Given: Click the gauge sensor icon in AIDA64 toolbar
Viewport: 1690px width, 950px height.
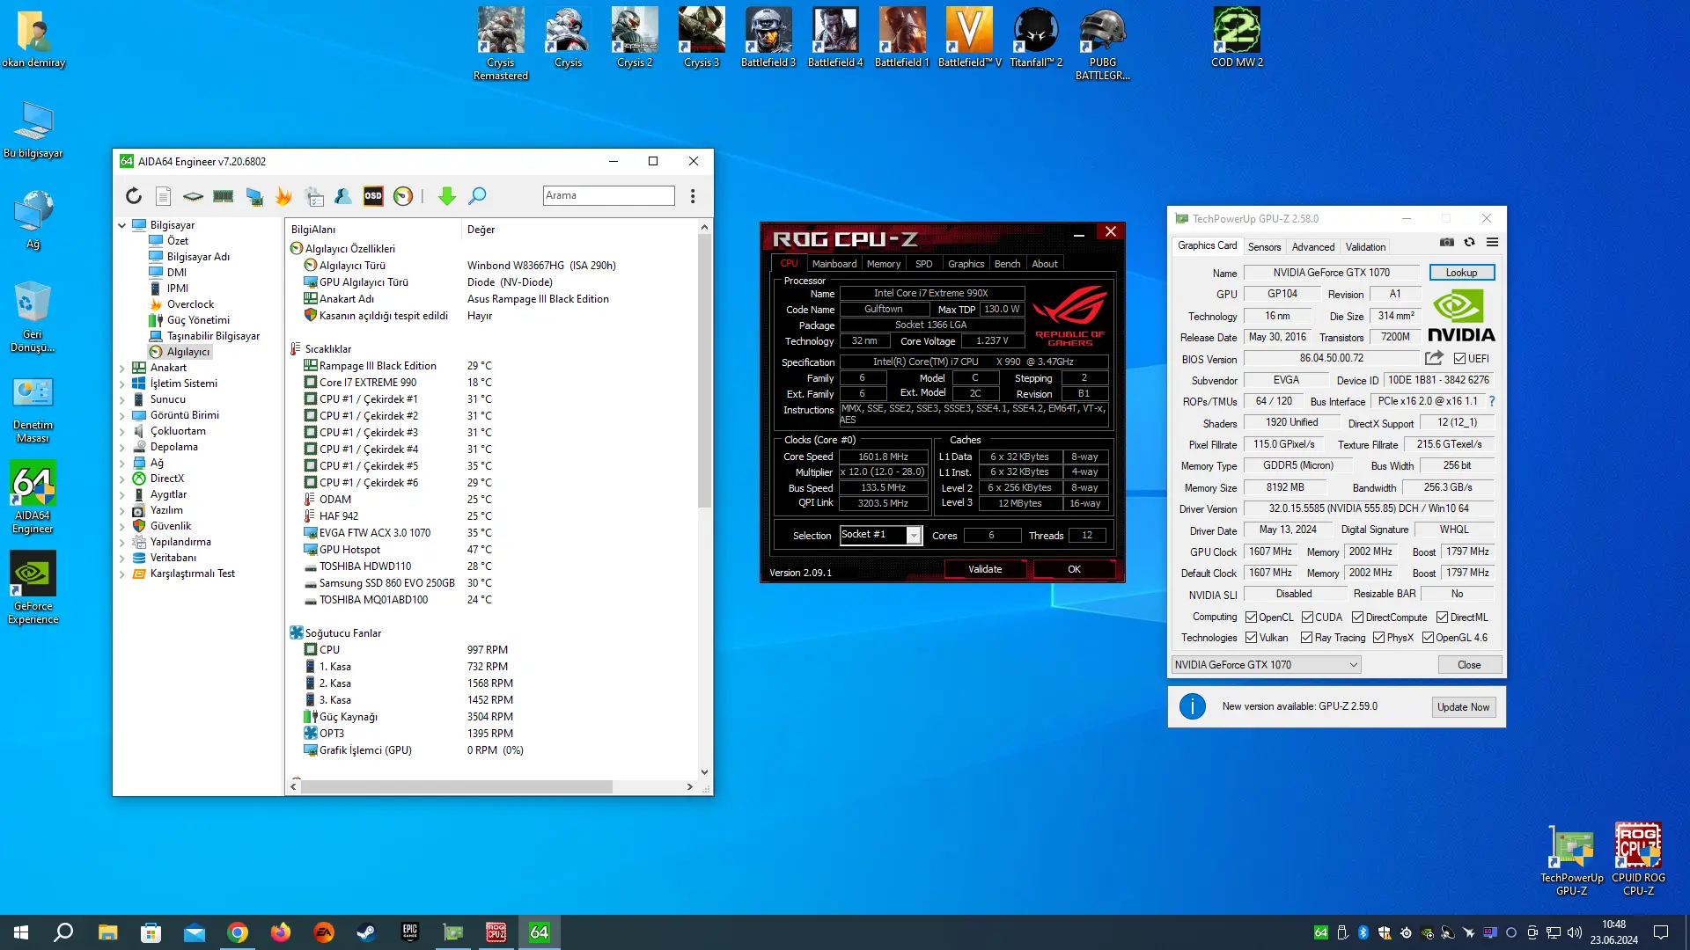Looking at the screenshot, I should [403, 196].
